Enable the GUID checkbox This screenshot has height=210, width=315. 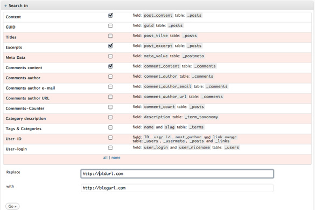click(110, 26)
